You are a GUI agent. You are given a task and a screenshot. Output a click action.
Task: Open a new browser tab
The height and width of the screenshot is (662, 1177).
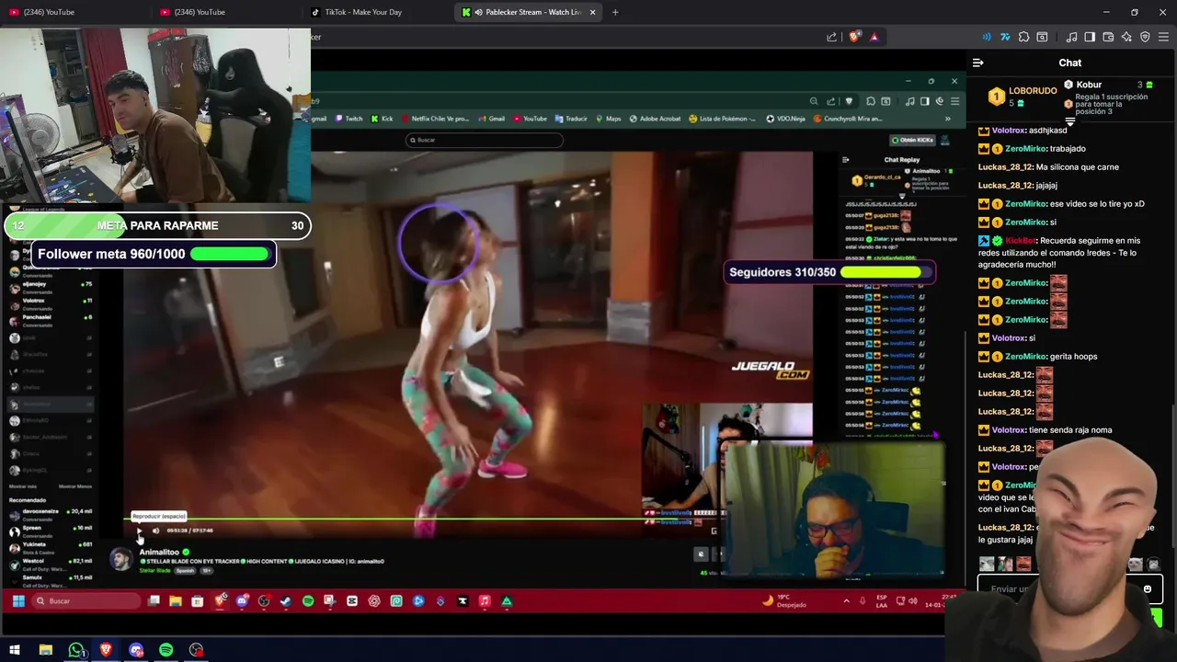click(x=615, y=12)
